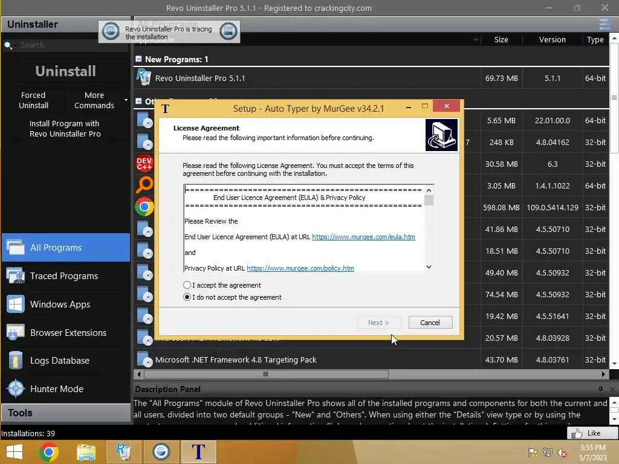Sort programs by the Size column

pos(501,39)
